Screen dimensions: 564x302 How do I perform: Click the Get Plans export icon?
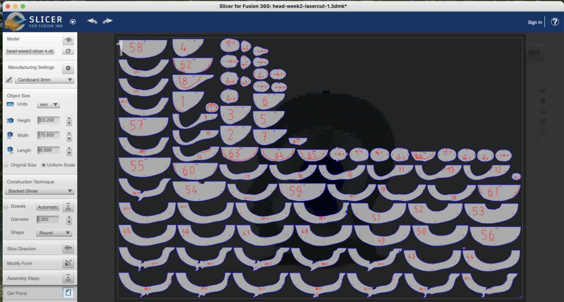[68, 293]
